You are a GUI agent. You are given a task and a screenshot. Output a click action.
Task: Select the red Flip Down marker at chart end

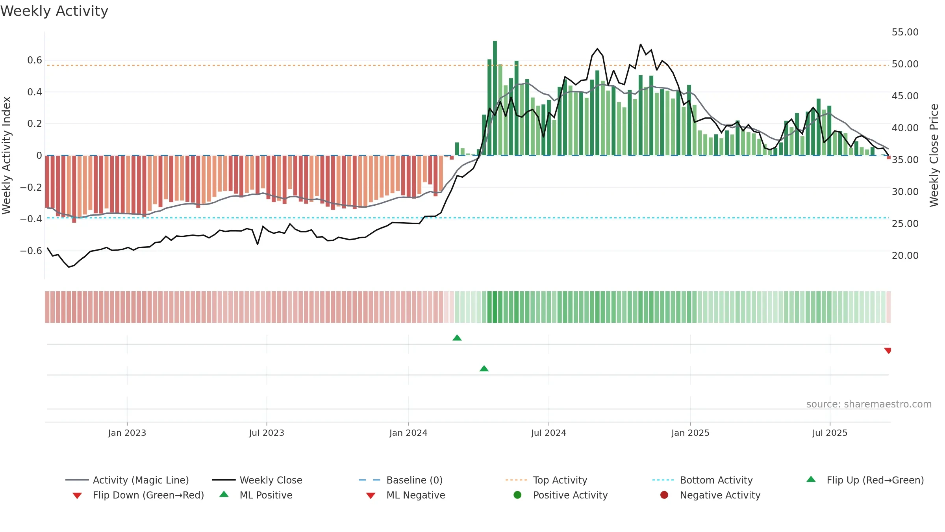tap(888, 350)
